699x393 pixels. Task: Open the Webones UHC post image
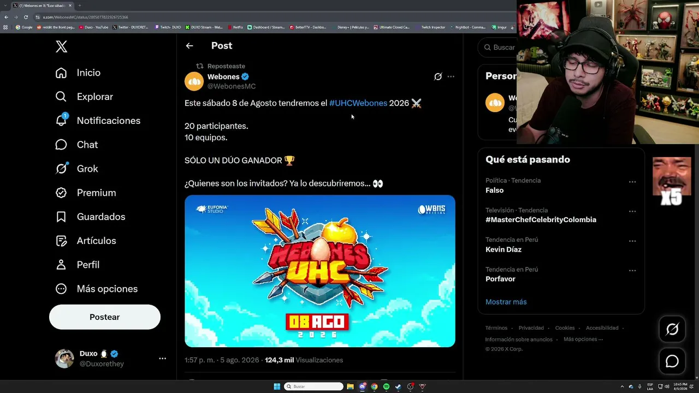pos(320,271)
